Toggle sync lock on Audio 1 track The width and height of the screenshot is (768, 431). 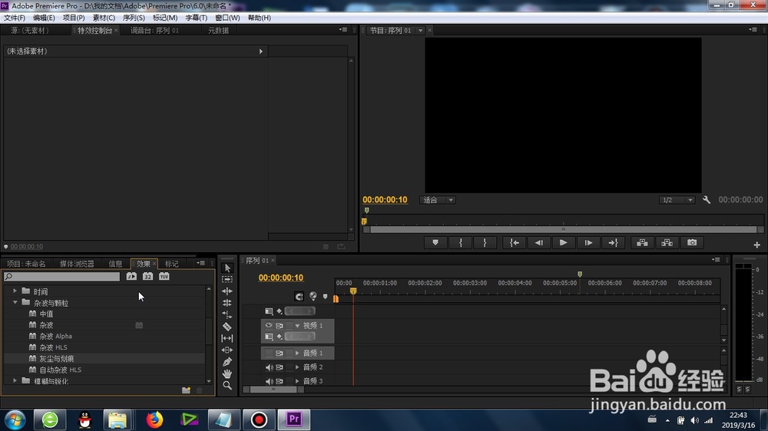[280, 353]
